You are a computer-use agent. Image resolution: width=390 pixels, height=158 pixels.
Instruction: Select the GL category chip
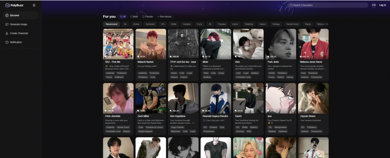click(x=210, y=24)
